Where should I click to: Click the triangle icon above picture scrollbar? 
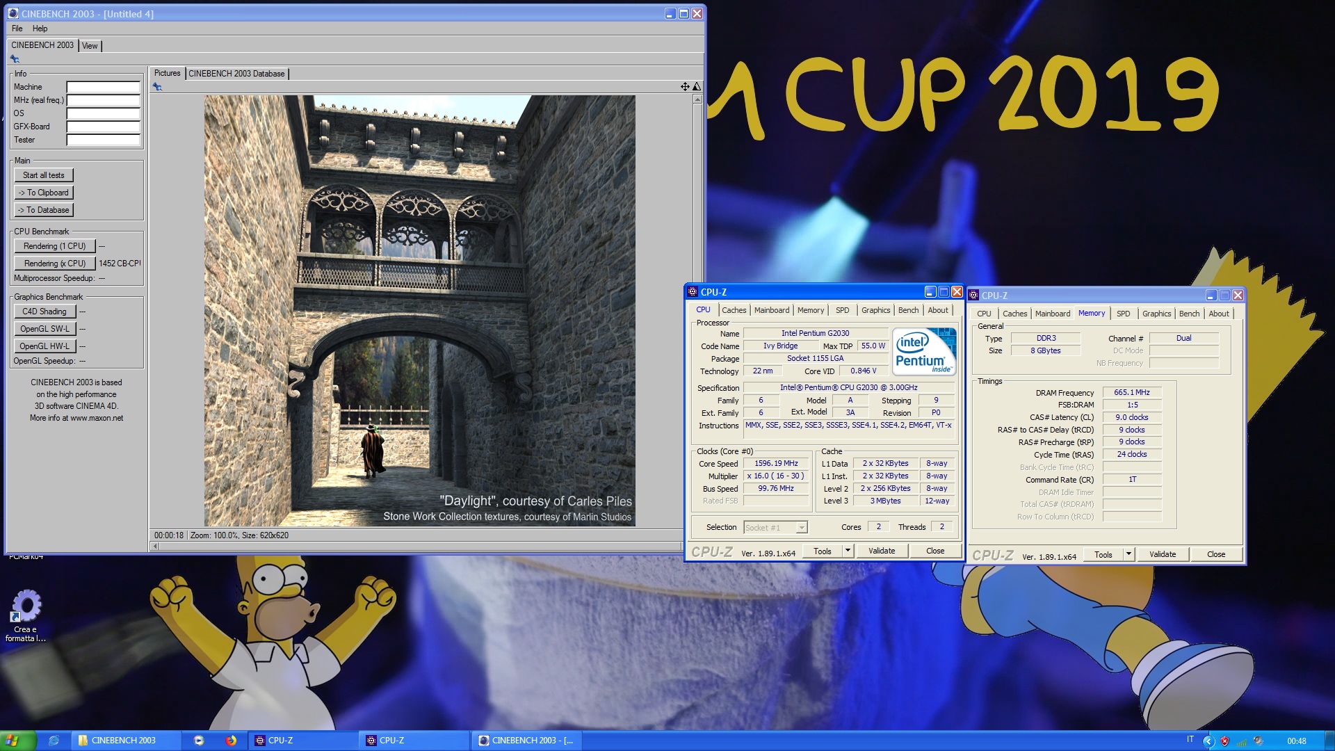tap(697, 86)
